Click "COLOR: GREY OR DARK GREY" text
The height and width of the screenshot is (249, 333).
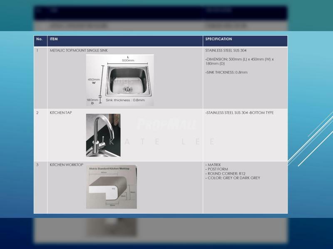[x=233, y=178]
